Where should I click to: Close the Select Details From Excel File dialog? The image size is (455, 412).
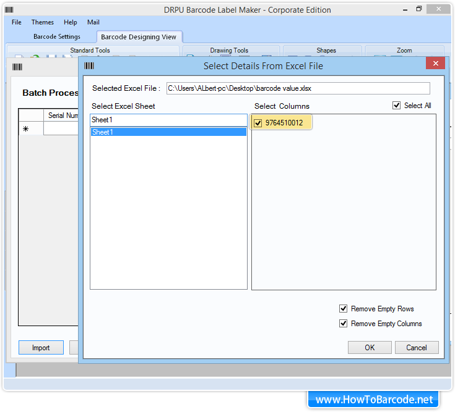tap(436, 64)
